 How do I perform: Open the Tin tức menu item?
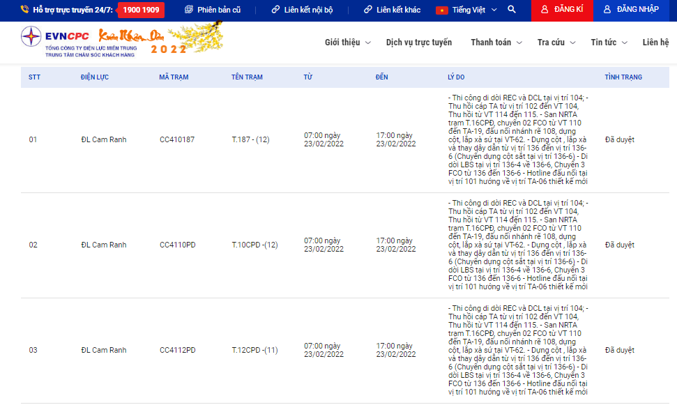point(608,43)
